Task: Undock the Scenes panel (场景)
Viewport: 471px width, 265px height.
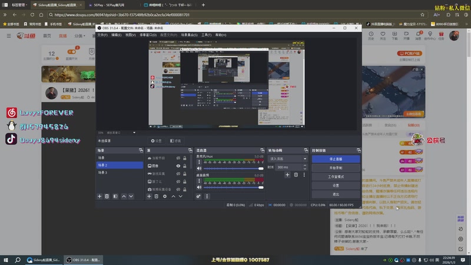Action: click(141, 150)
